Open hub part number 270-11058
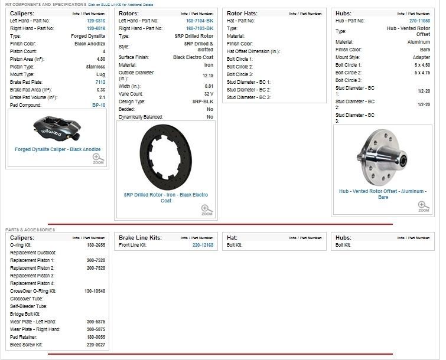The height and width of the screenshot is (360, 446). click(x=419, y=21)
